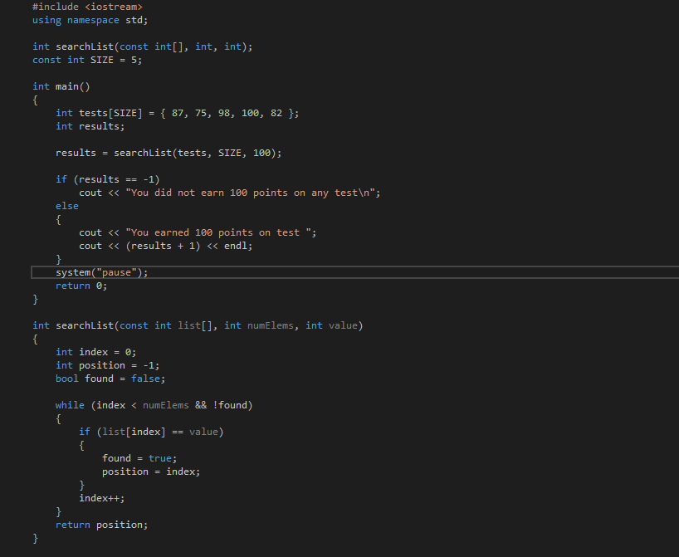Select the tests array initialization line
The width and height of the screenshot is (679, 557).
(x=149, y=112)
